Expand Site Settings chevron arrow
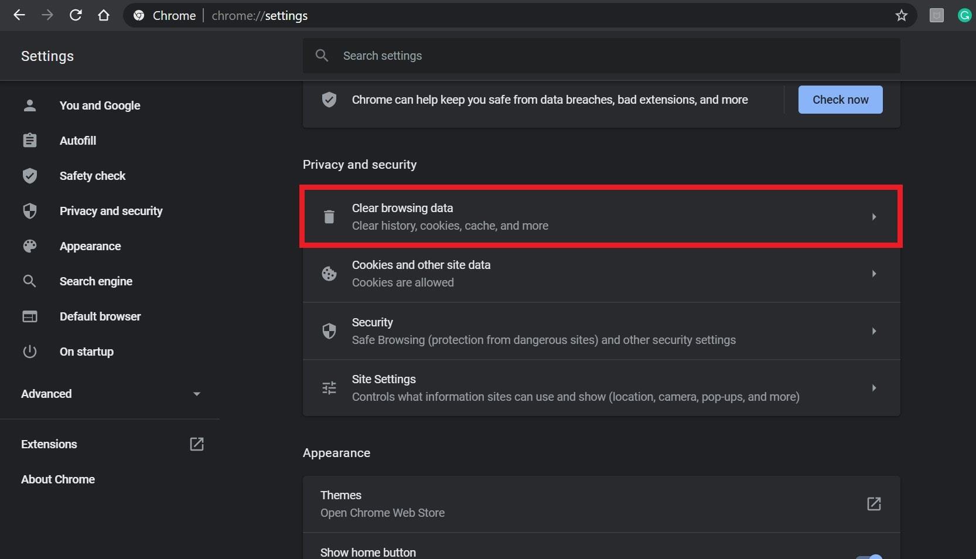Viewport: 976px width, 559px height. [873, 388]
